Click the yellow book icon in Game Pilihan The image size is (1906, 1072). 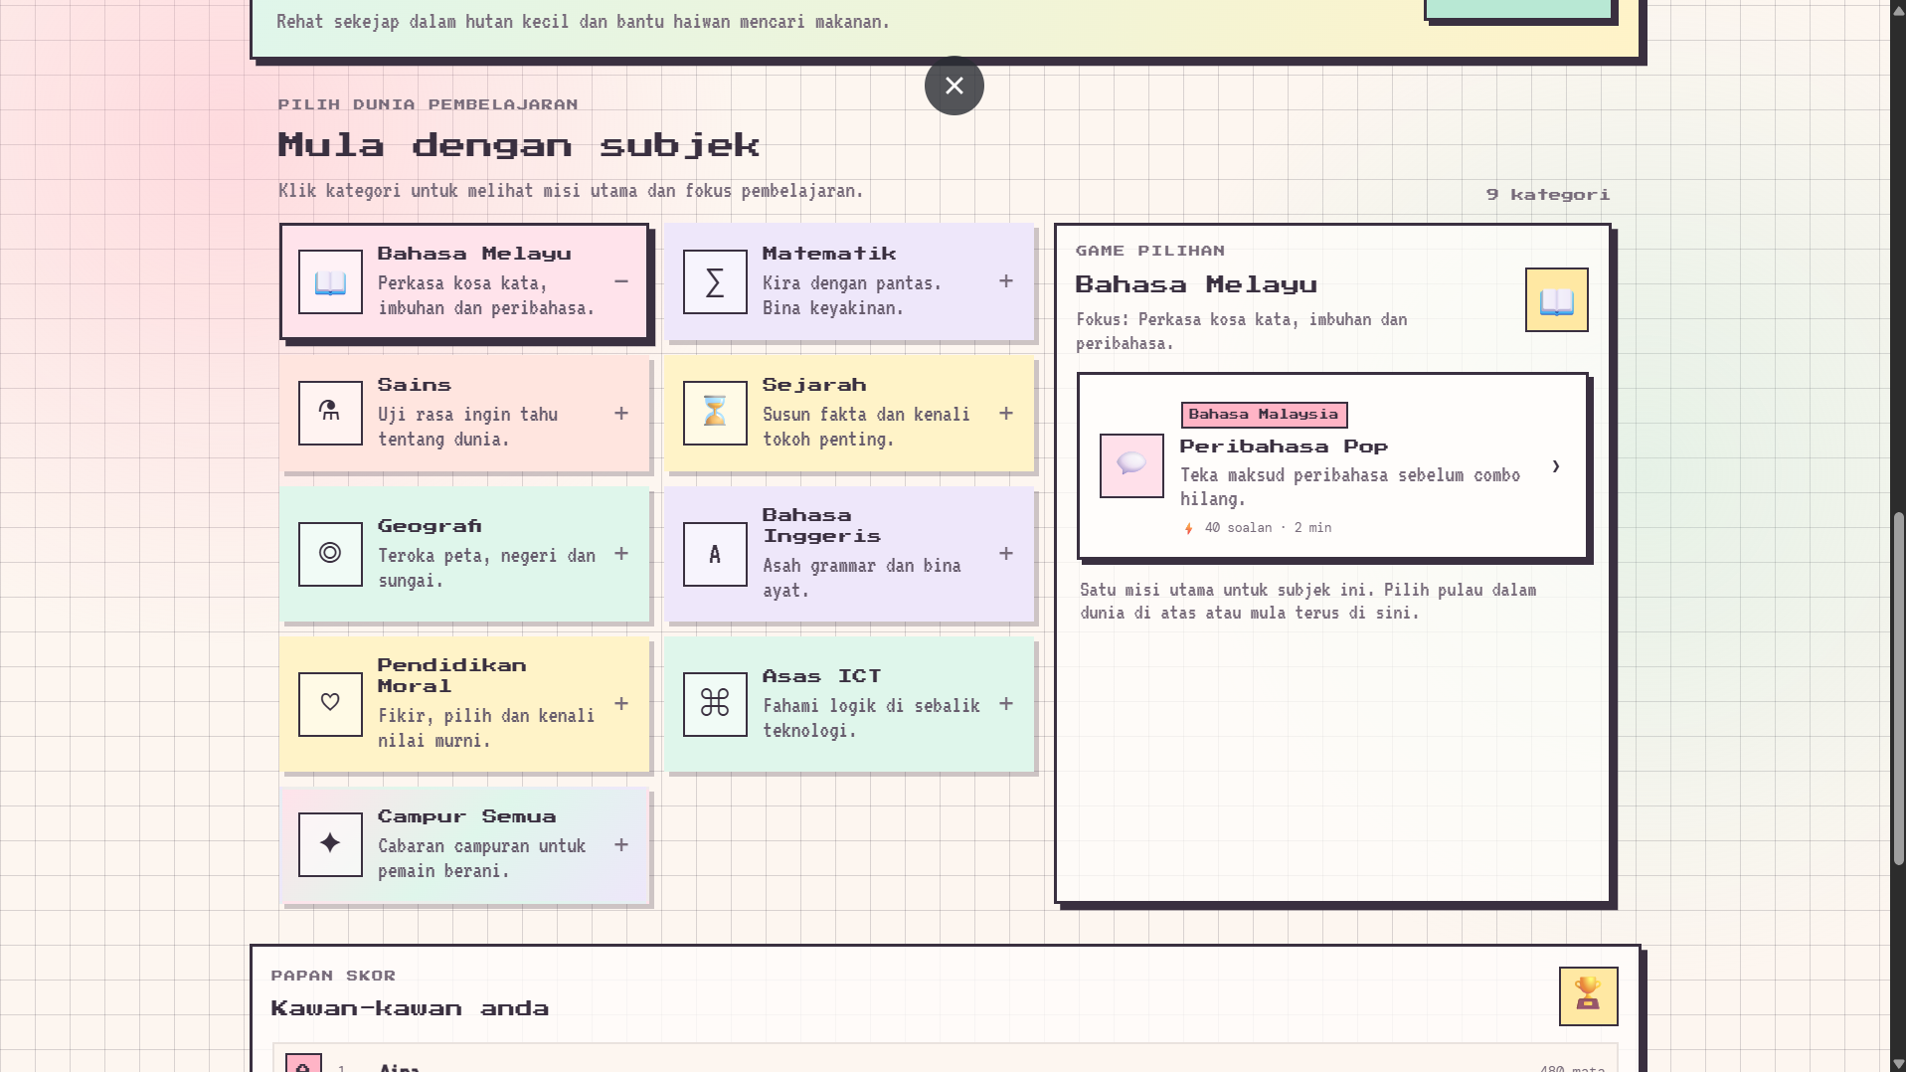1556,299
